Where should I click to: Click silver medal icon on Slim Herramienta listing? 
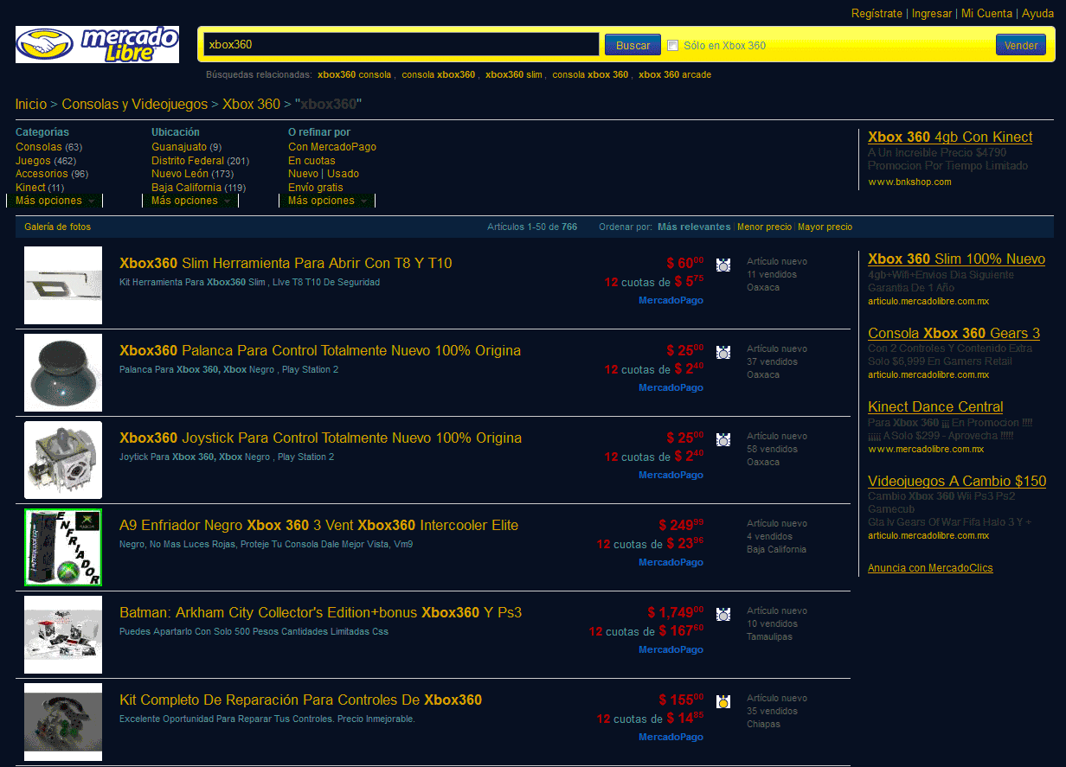pos(723,265)
